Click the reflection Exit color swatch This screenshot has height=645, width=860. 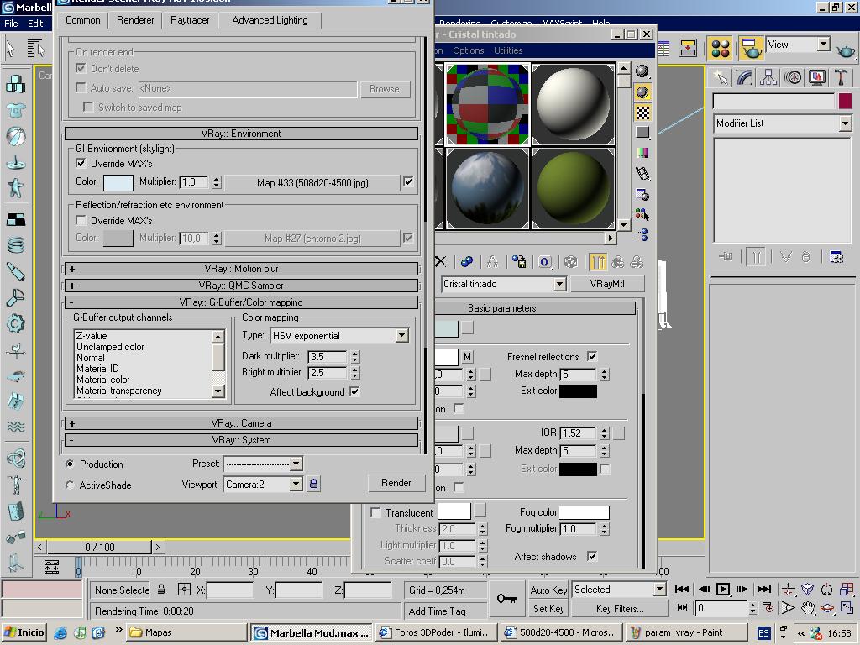pos(578,391)
